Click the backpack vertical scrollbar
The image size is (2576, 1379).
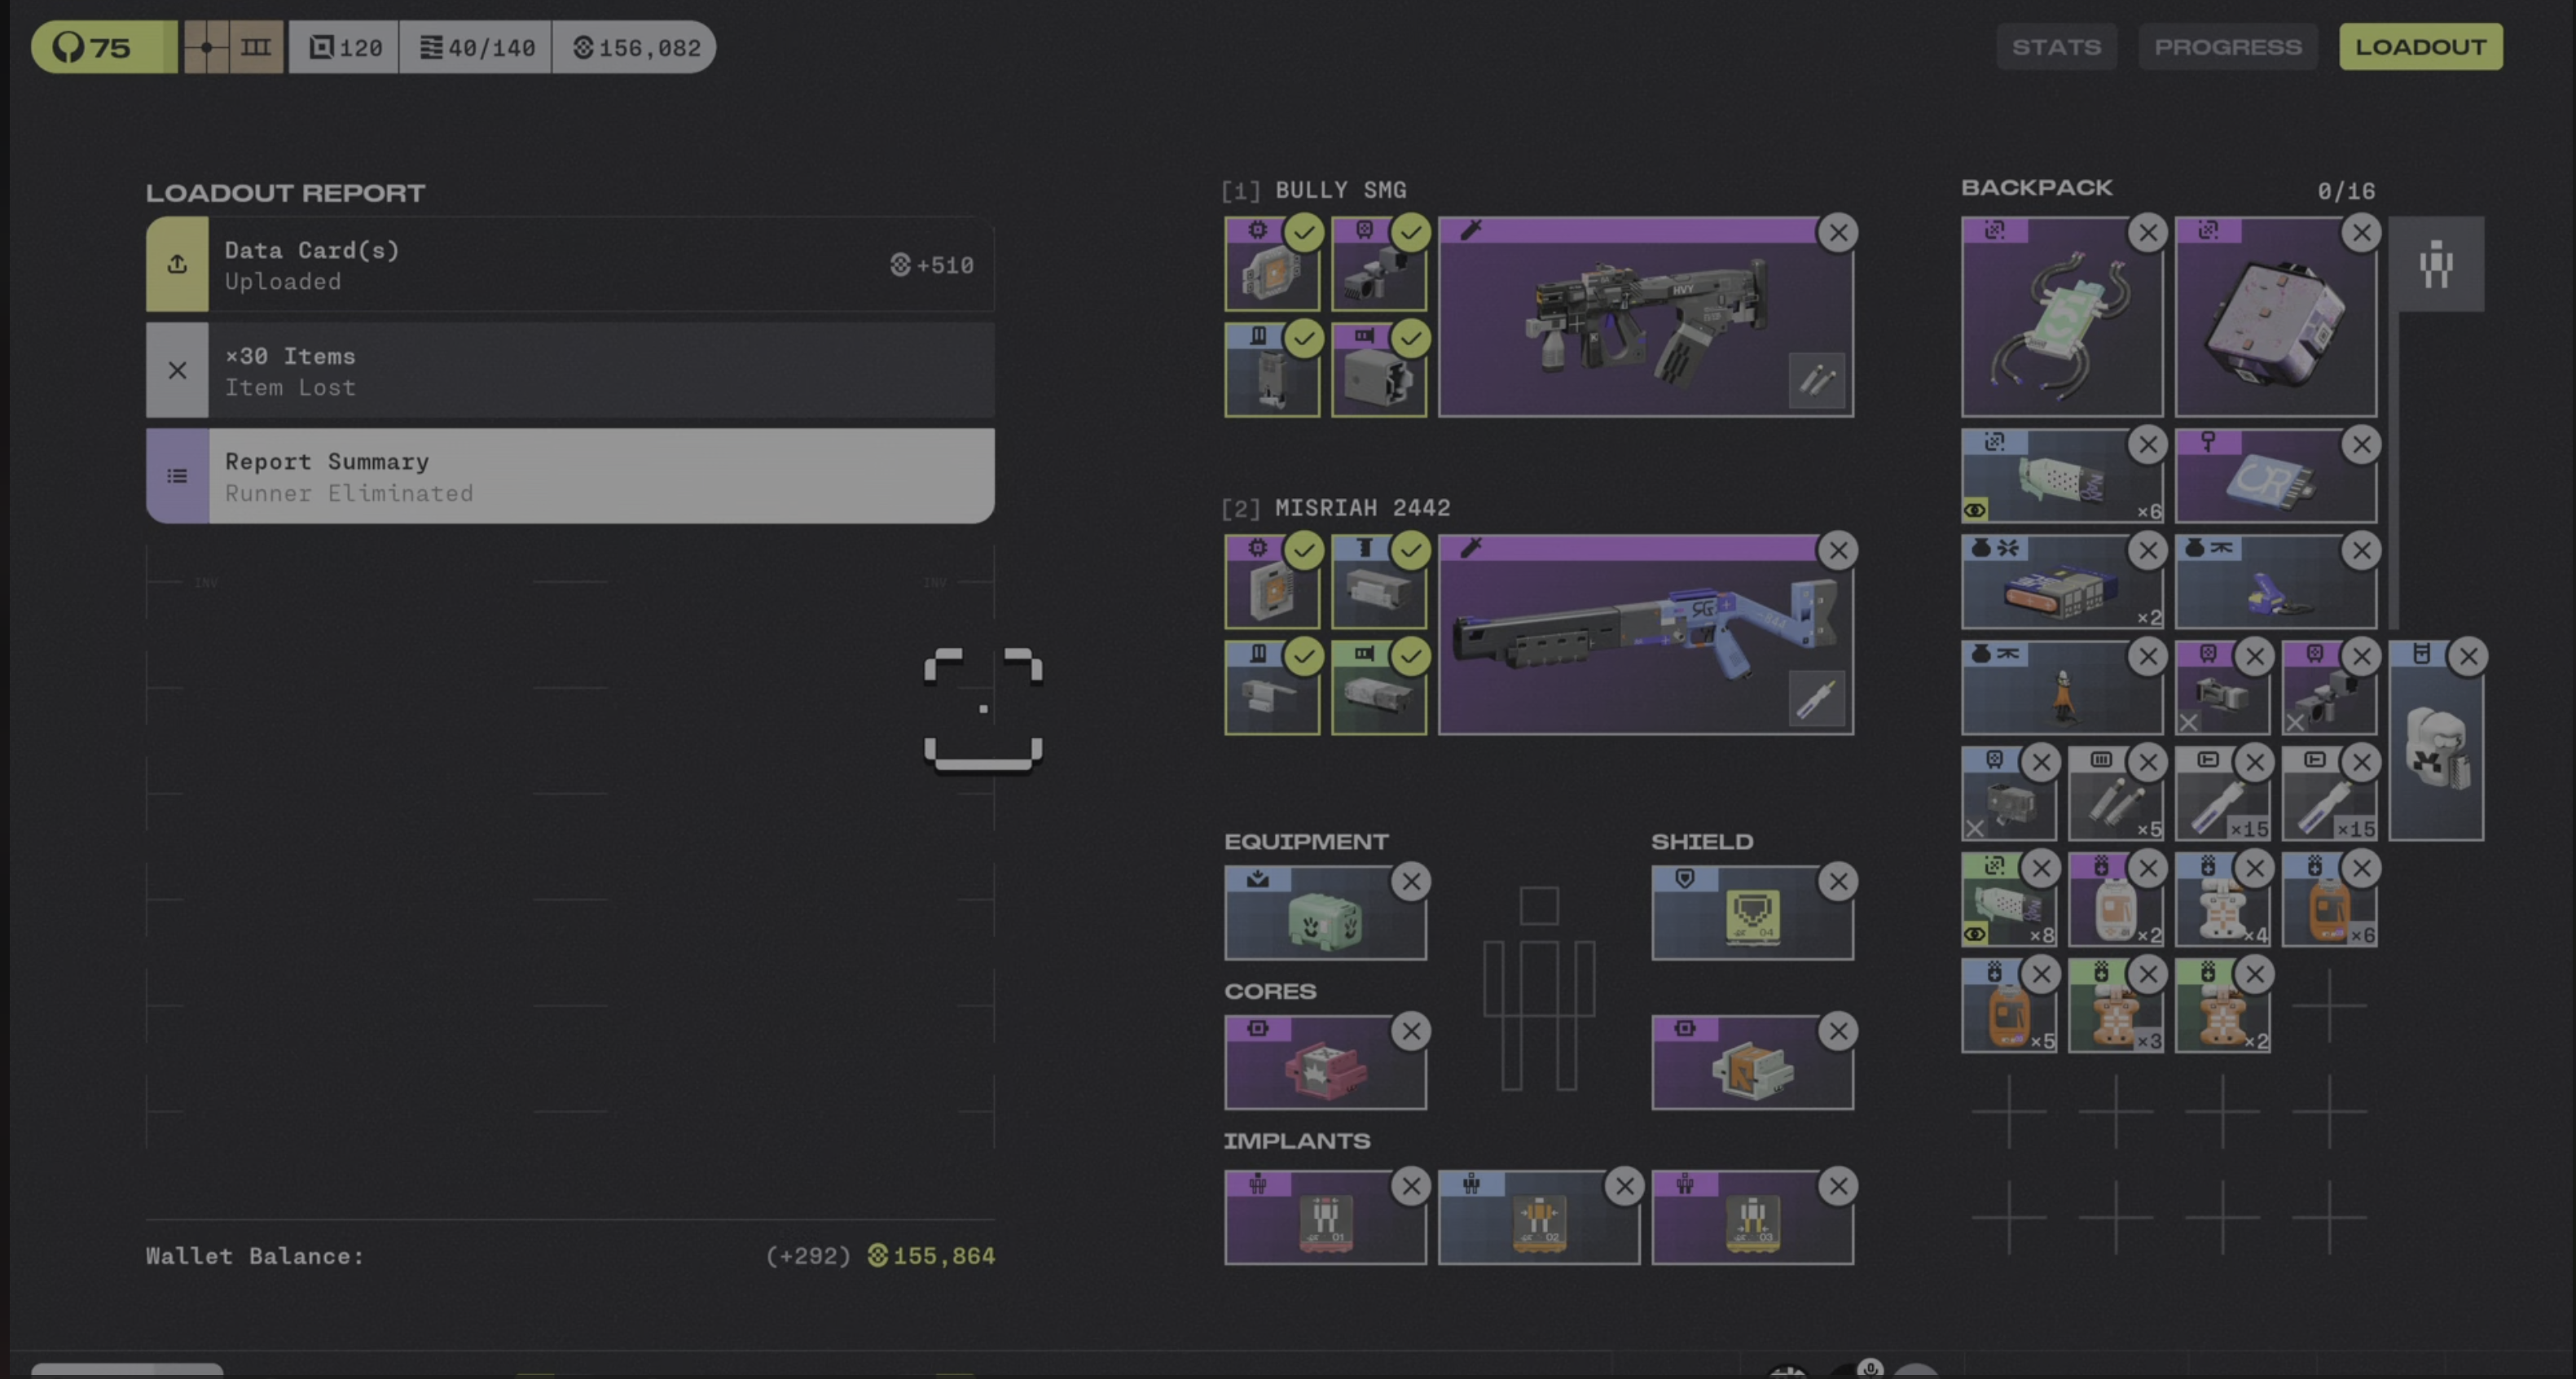pyautogui.click(x=2393, y=470)
